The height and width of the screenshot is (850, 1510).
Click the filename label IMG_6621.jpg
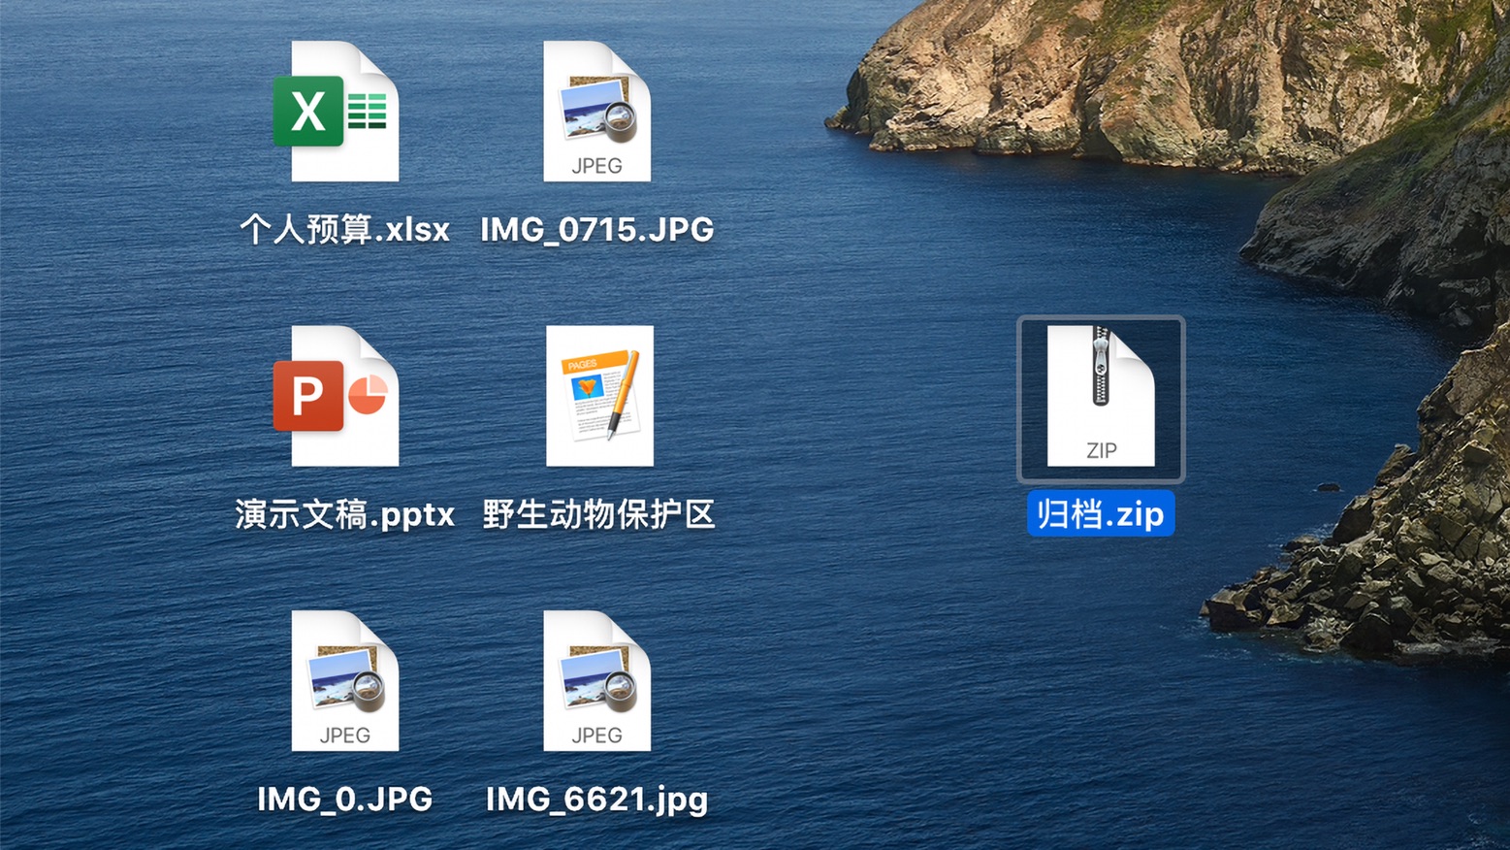click(x=596, y=800)
